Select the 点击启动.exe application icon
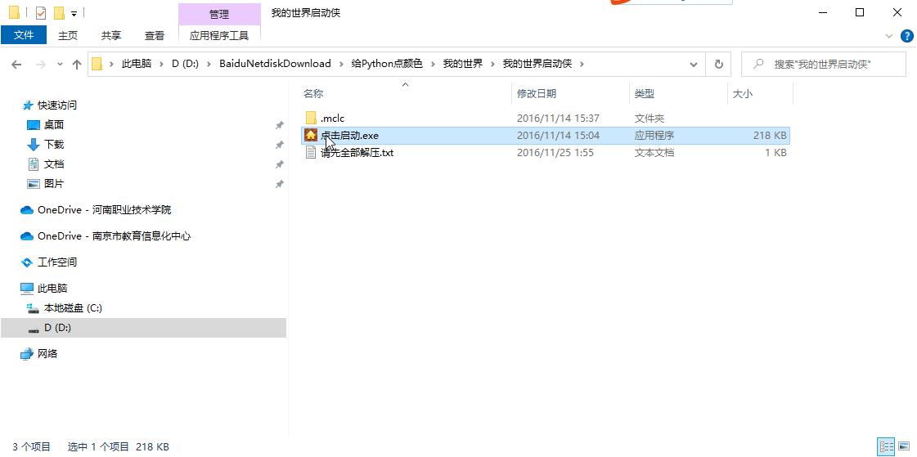Viewport: 917px width, 457px height. (311, 136)
